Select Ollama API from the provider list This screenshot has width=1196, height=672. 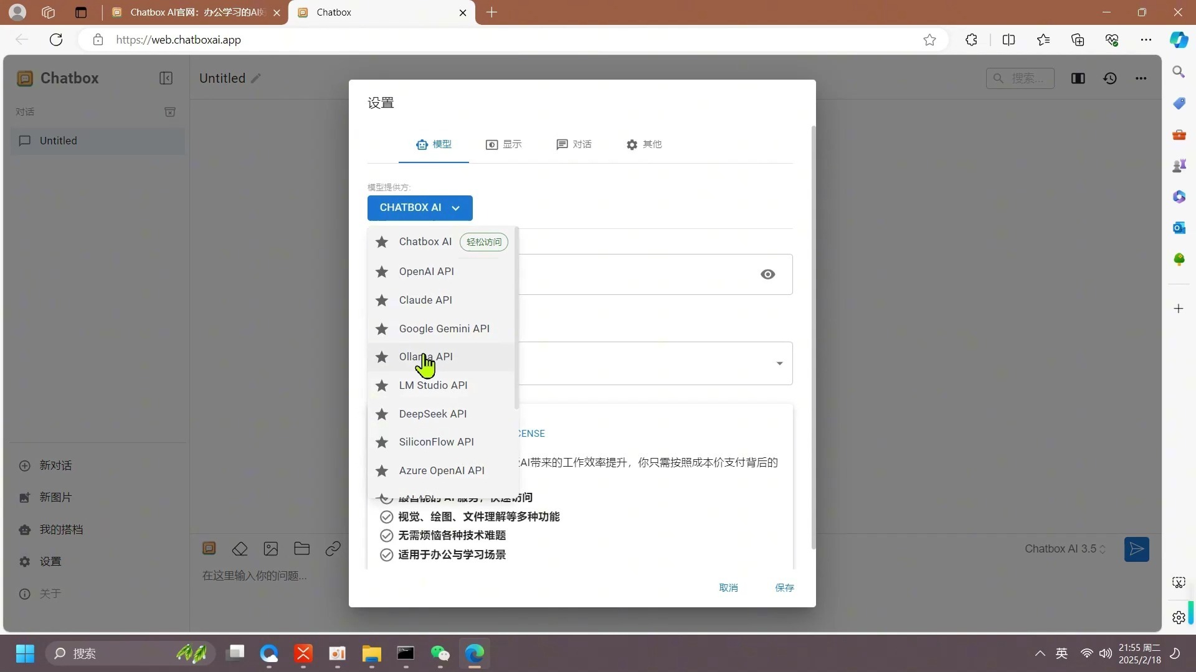point(426,357)
